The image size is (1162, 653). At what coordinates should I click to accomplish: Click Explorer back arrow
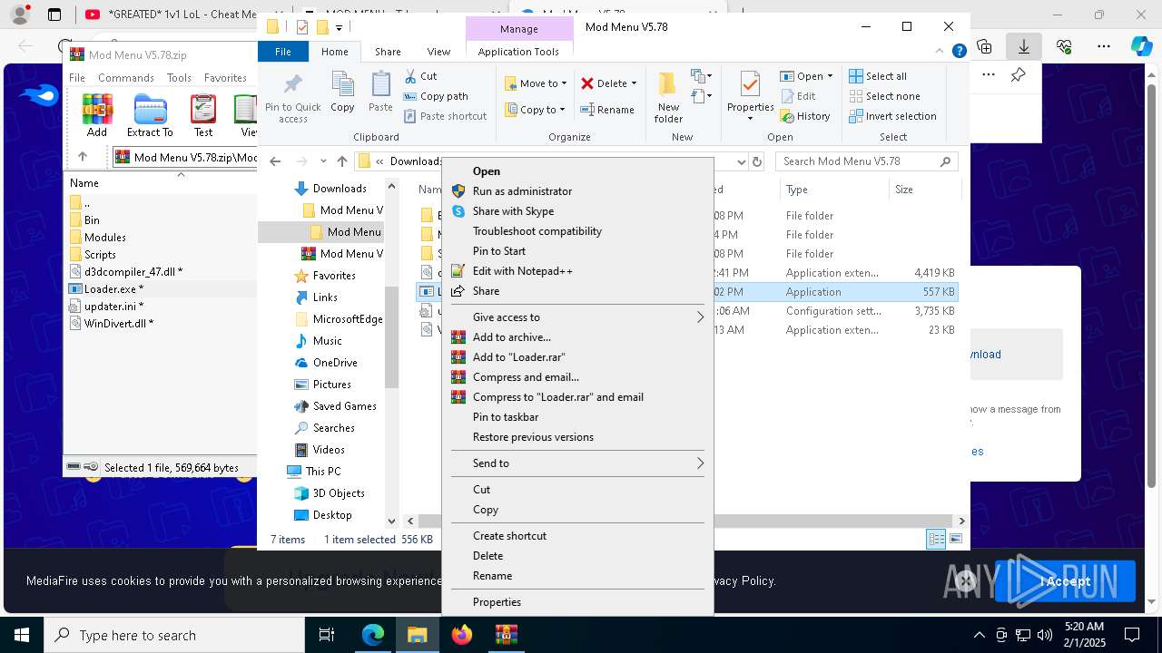(275, 161)
